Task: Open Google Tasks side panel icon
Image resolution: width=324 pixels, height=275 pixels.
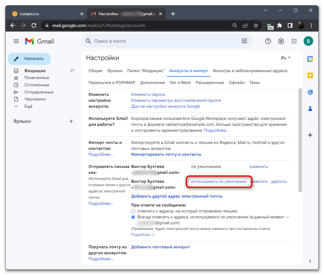Action: (310, 92)
